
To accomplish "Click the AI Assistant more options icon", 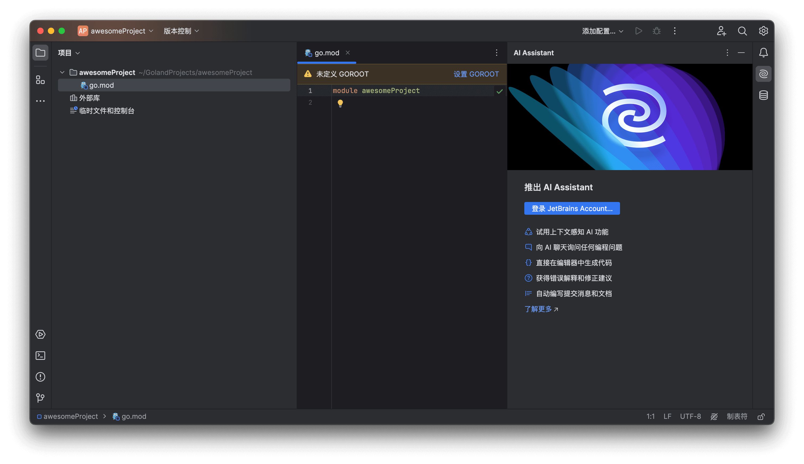I will click(727, 52).
